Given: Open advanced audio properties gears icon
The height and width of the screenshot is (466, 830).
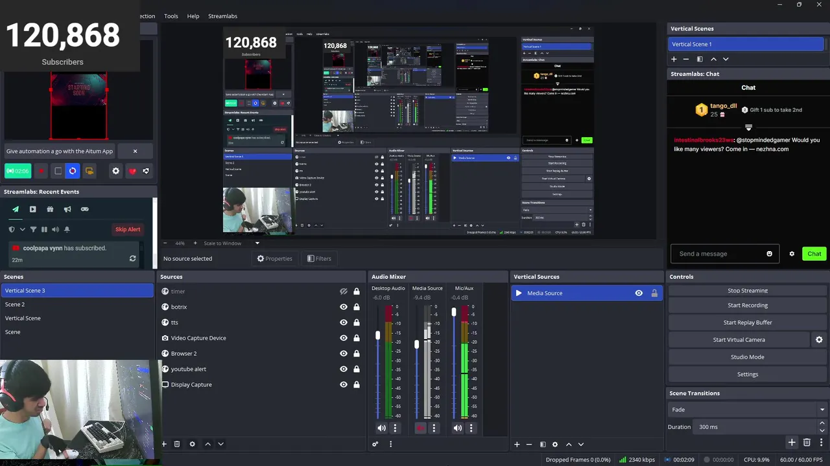Looking at the screenshot, I should click(x=375, y=444).
